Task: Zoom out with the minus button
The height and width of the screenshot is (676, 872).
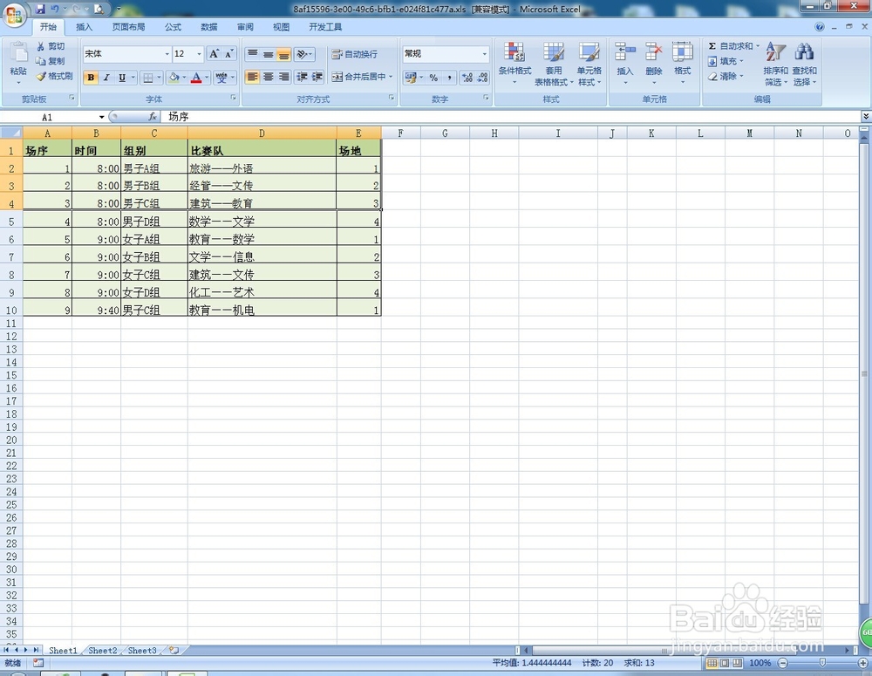Action: click(782, 663)
